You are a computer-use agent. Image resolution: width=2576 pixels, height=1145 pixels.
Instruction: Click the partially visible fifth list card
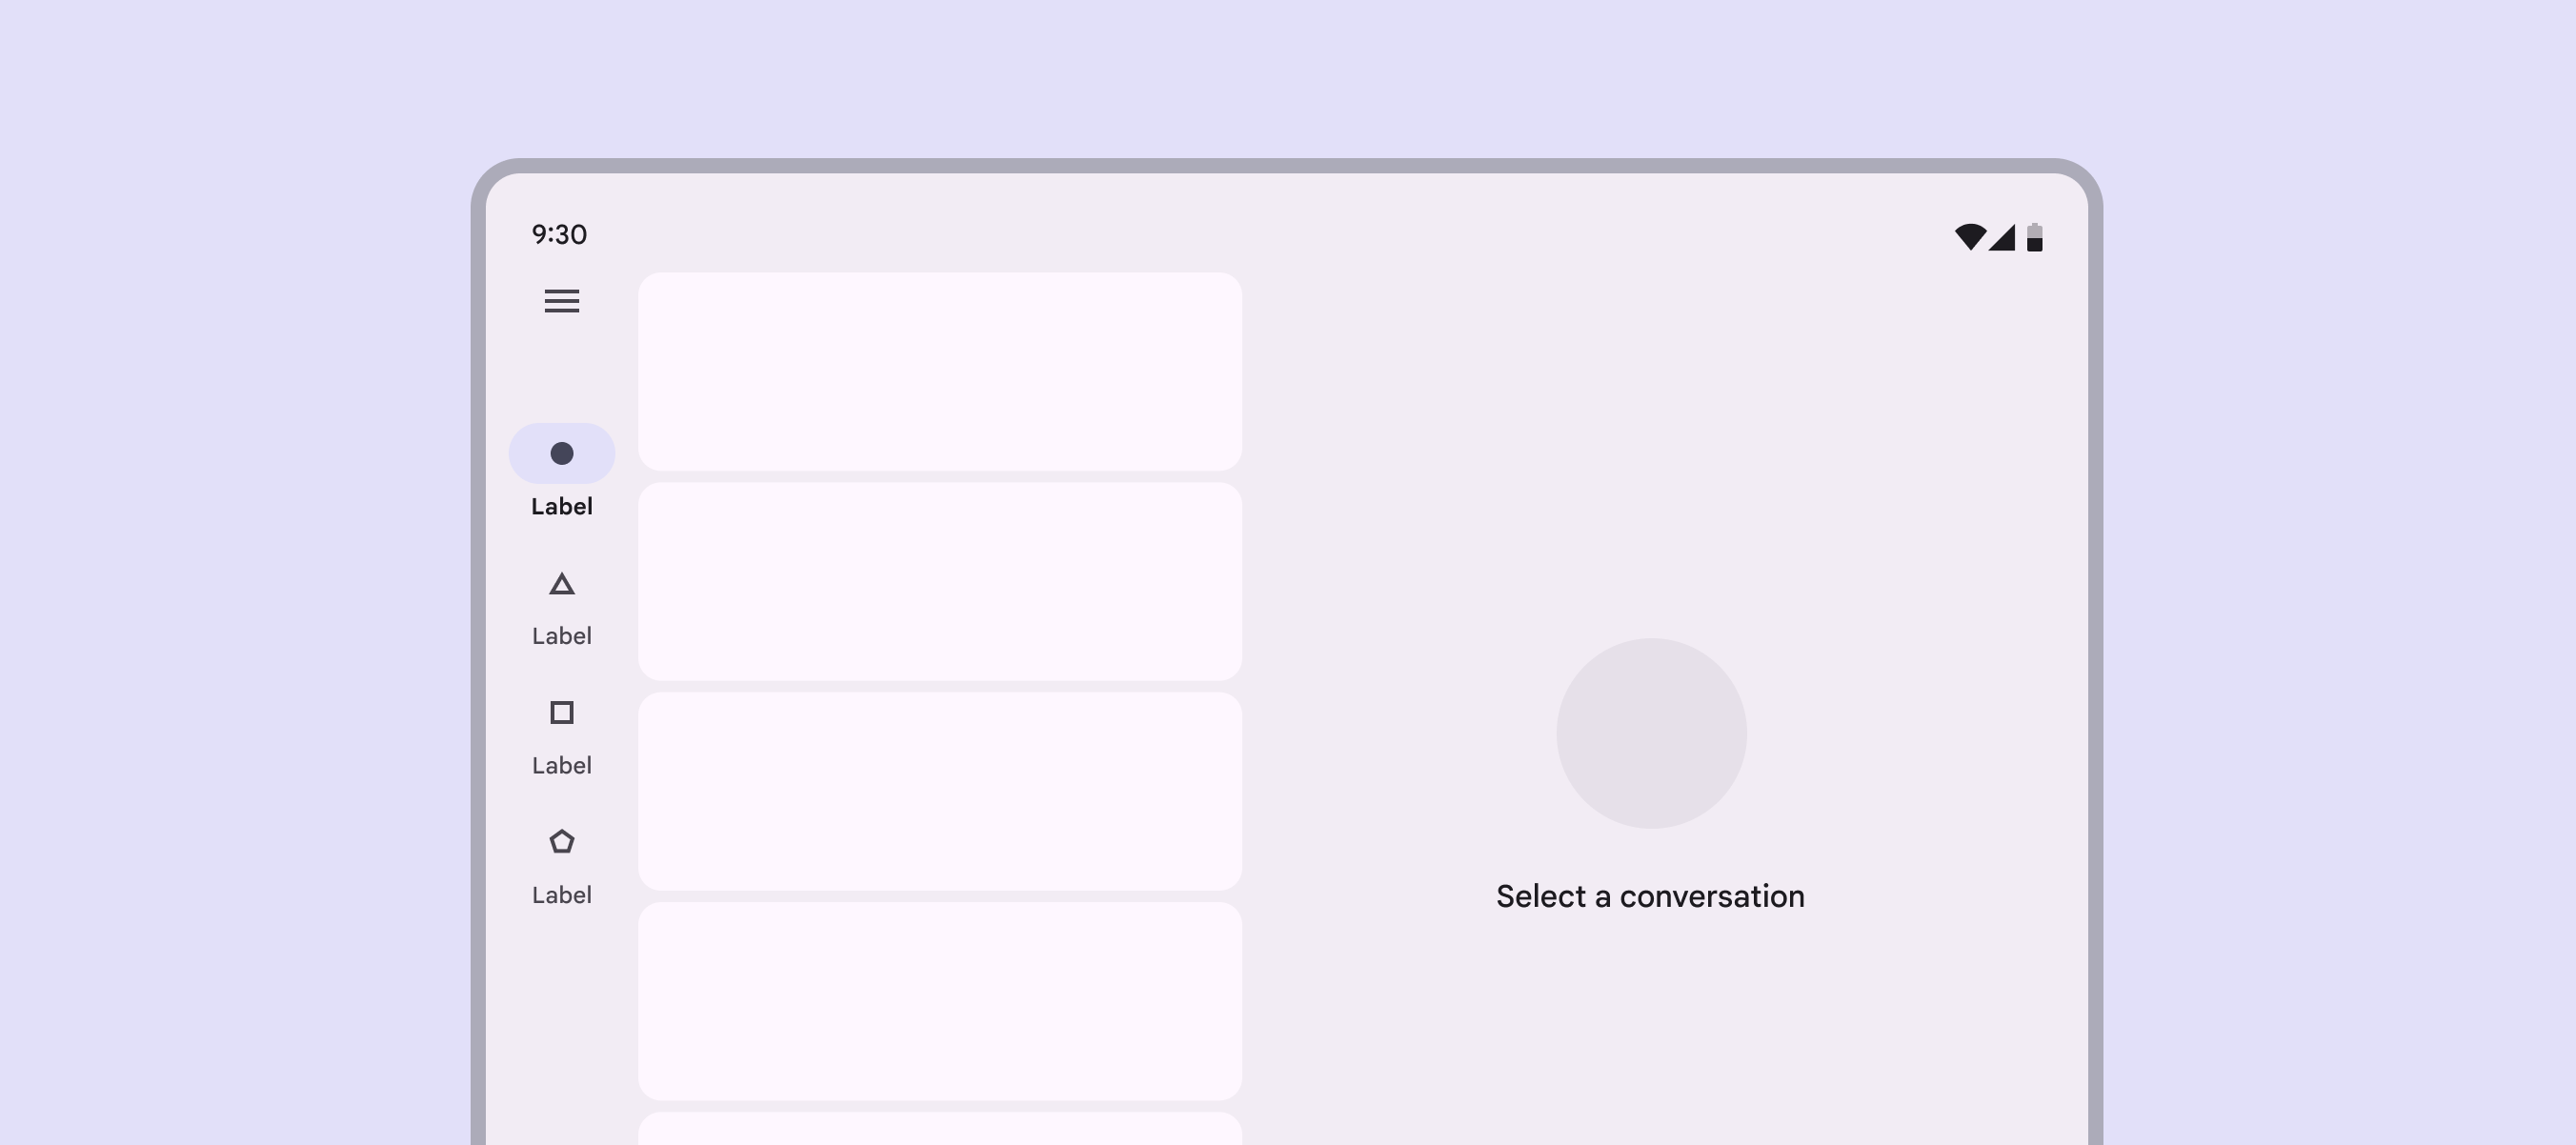tap(939, 1130)
